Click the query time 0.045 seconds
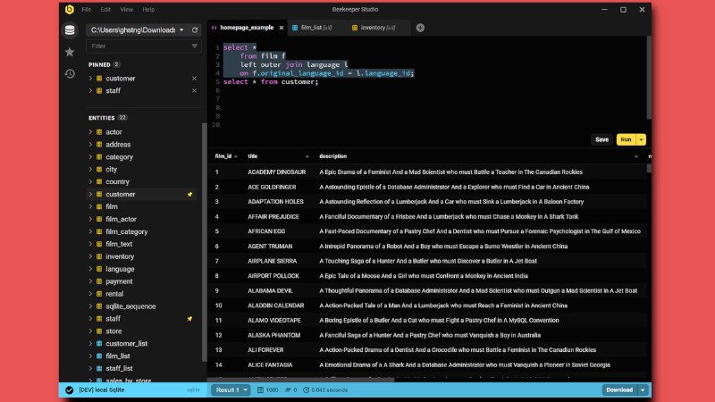This screenshot has height=402, width=715. tap(325, 390)
